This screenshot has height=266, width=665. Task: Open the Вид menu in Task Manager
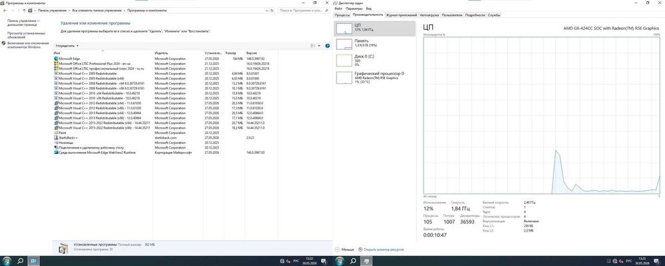pos(369,9)
